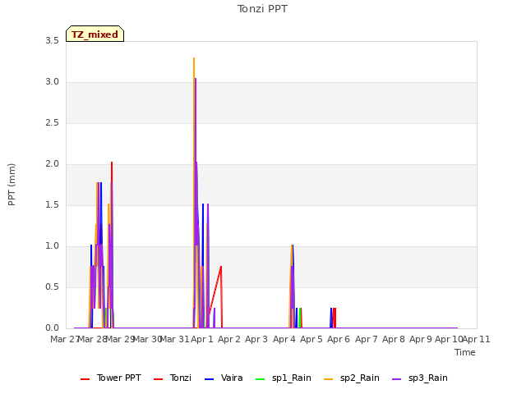Click the Tonzi PPT chart title
Viewport: 526px width, 394px height.
pyautogui.click(x=262, y=9)
